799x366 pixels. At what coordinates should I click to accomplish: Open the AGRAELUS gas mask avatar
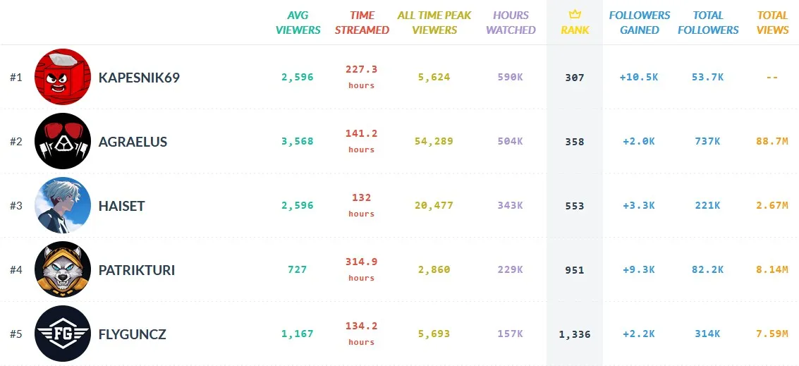63,141
